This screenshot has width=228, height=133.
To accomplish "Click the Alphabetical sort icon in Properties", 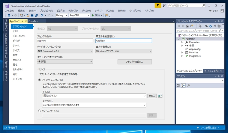I will point(183,85).
